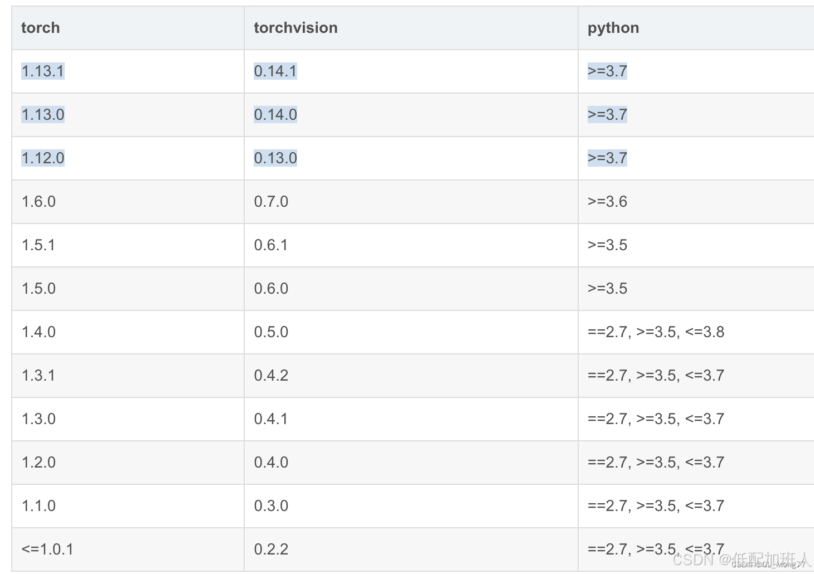Select the torch 1.6.0 version cell
This screenshot has height=574, width=814.
click(x=38, y=201)
